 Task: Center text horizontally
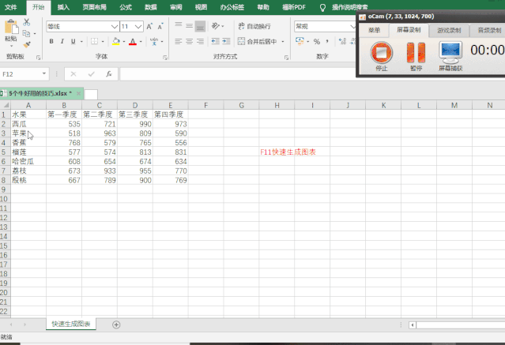tap(190, 41)
